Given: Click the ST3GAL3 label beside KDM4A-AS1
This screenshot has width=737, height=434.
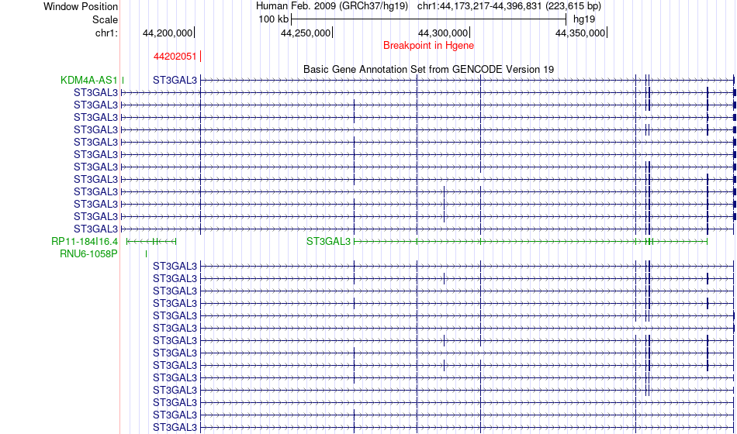Looking at the screenshot, I should click(x=175, y=80).
